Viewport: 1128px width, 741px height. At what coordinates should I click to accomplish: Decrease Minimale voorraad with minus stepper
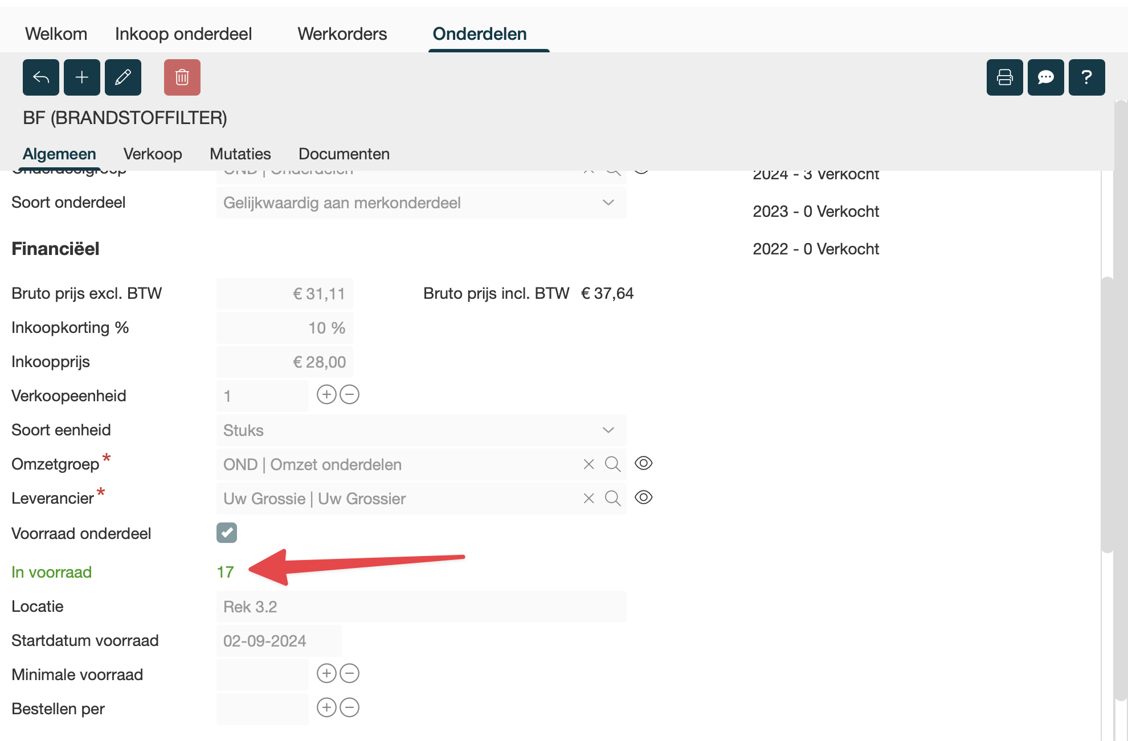click(350, 673)
